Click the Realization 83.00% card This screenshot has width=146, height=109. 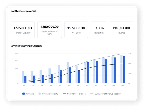coord(99,30)
